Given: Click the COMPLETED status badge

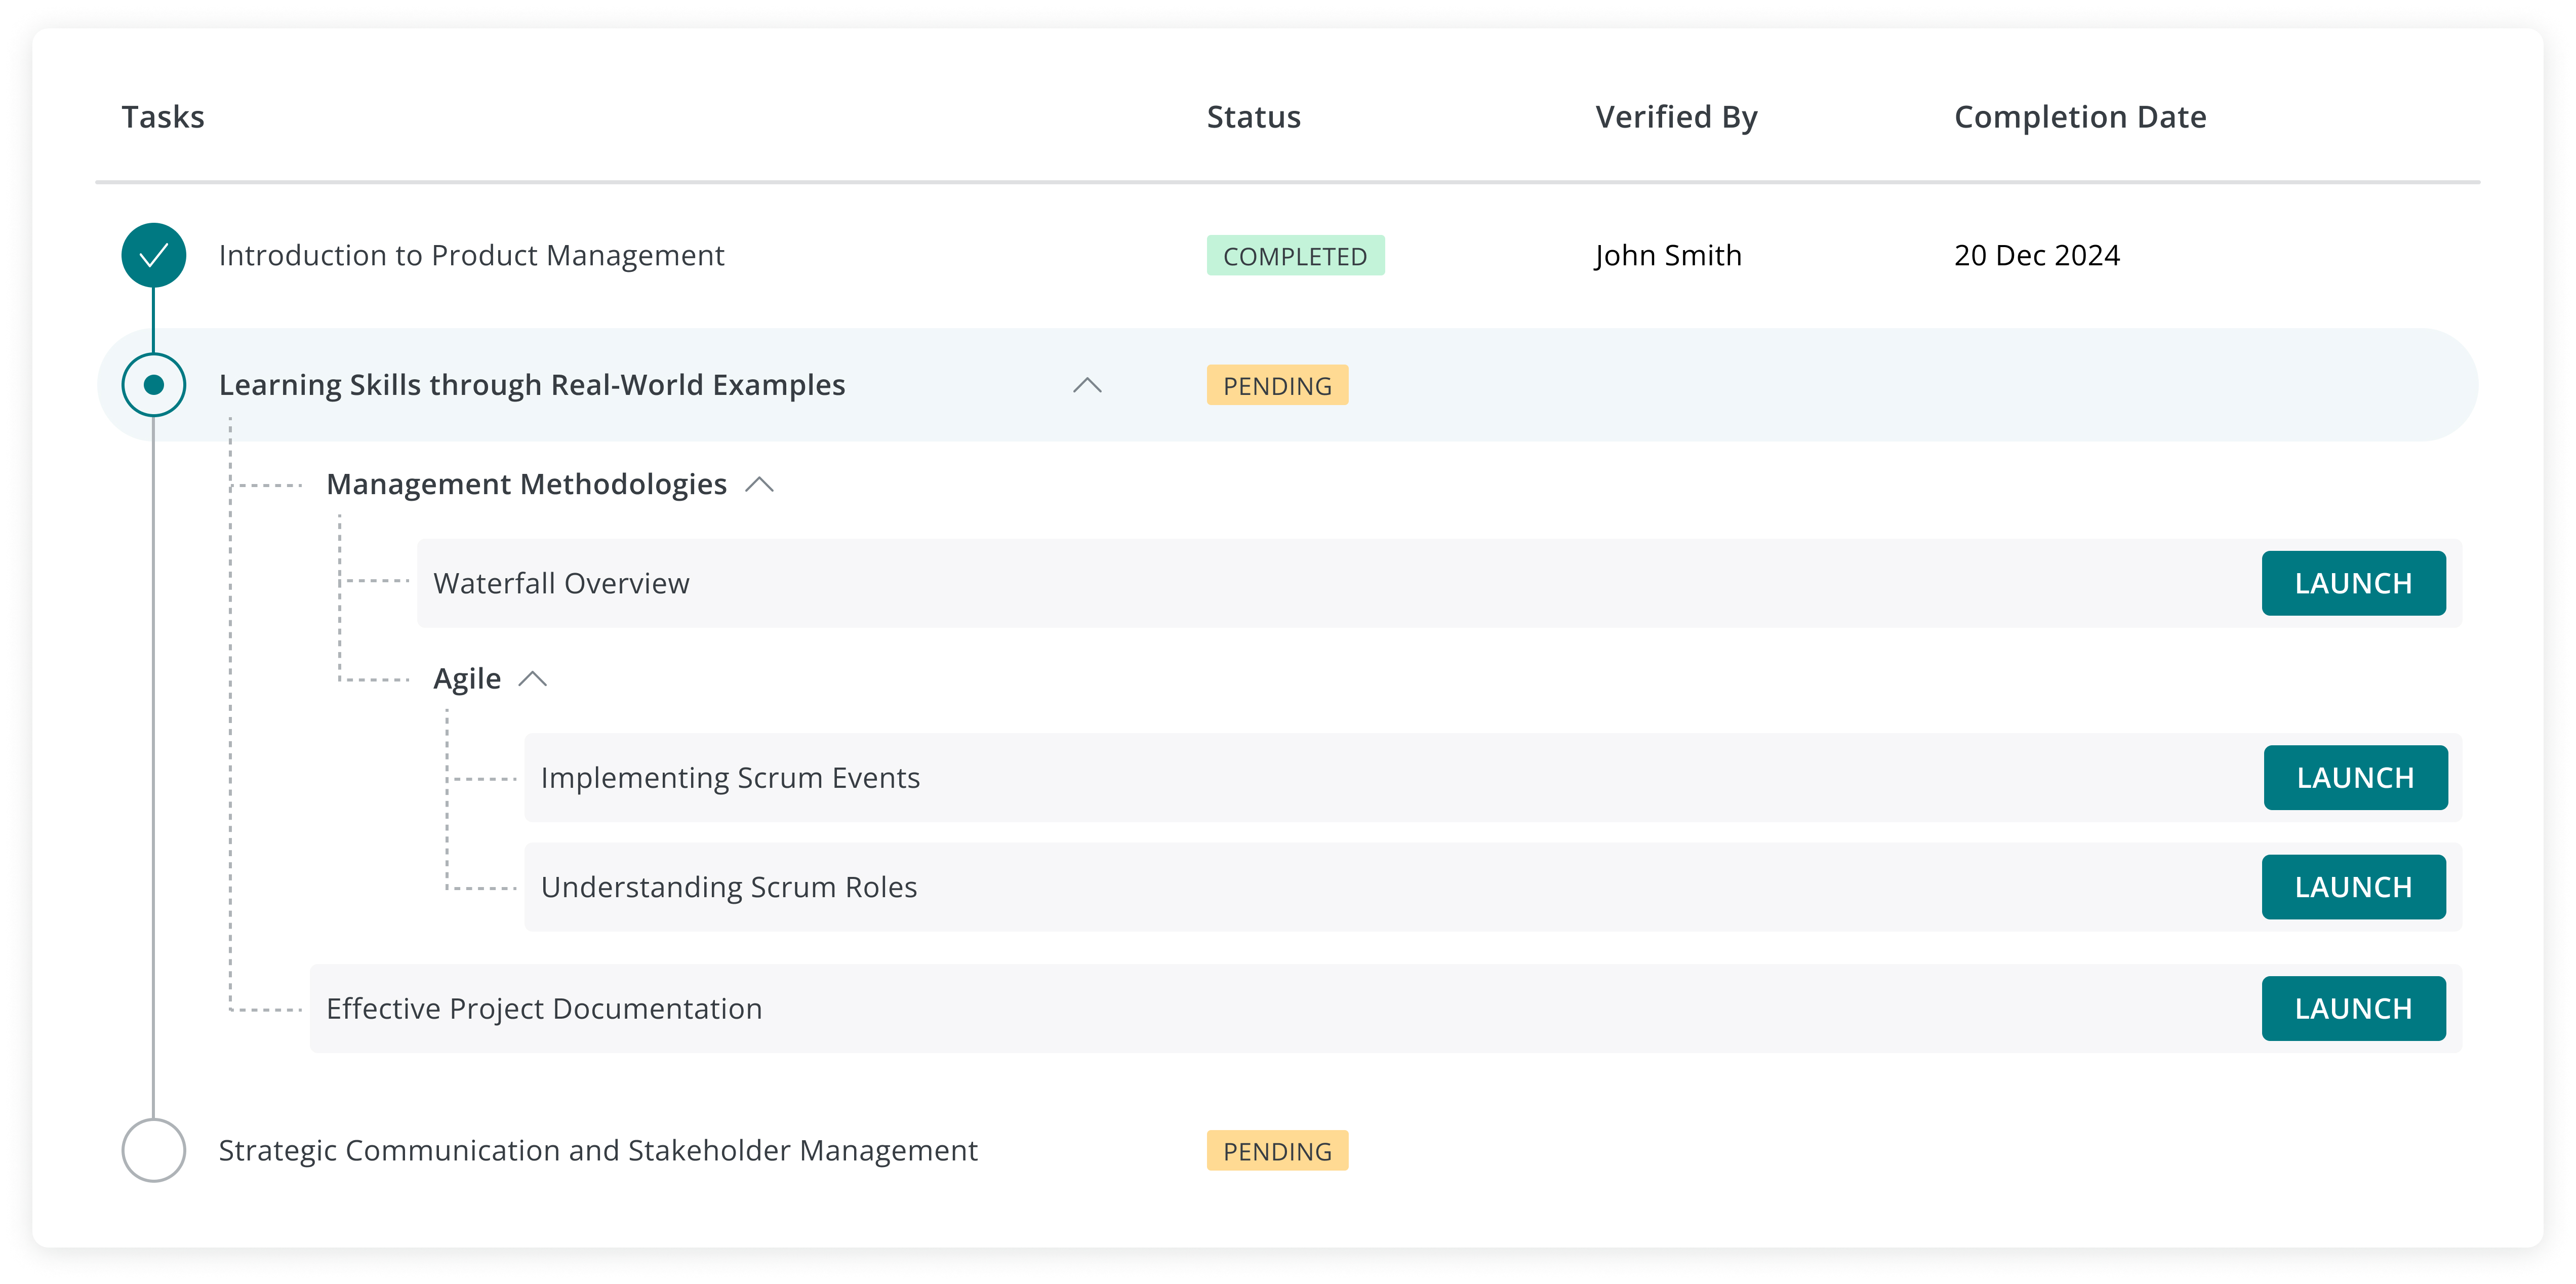Looking at the screenshot, I should (x=1294, y=256).
